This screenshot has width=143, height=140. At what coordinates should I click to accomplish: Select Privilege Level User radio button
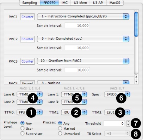click(22, 128)
